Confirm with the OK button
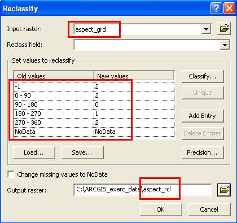Screen dimensions: 237x223 161,209
